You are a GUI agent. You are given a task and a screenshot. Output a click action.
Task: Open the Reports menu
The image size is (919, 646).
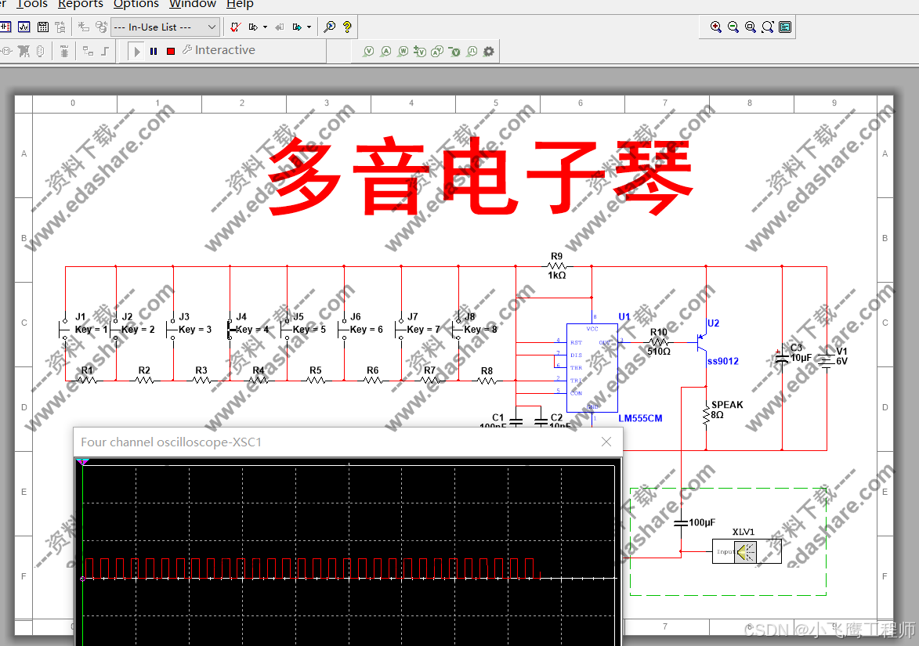[80, 4]
